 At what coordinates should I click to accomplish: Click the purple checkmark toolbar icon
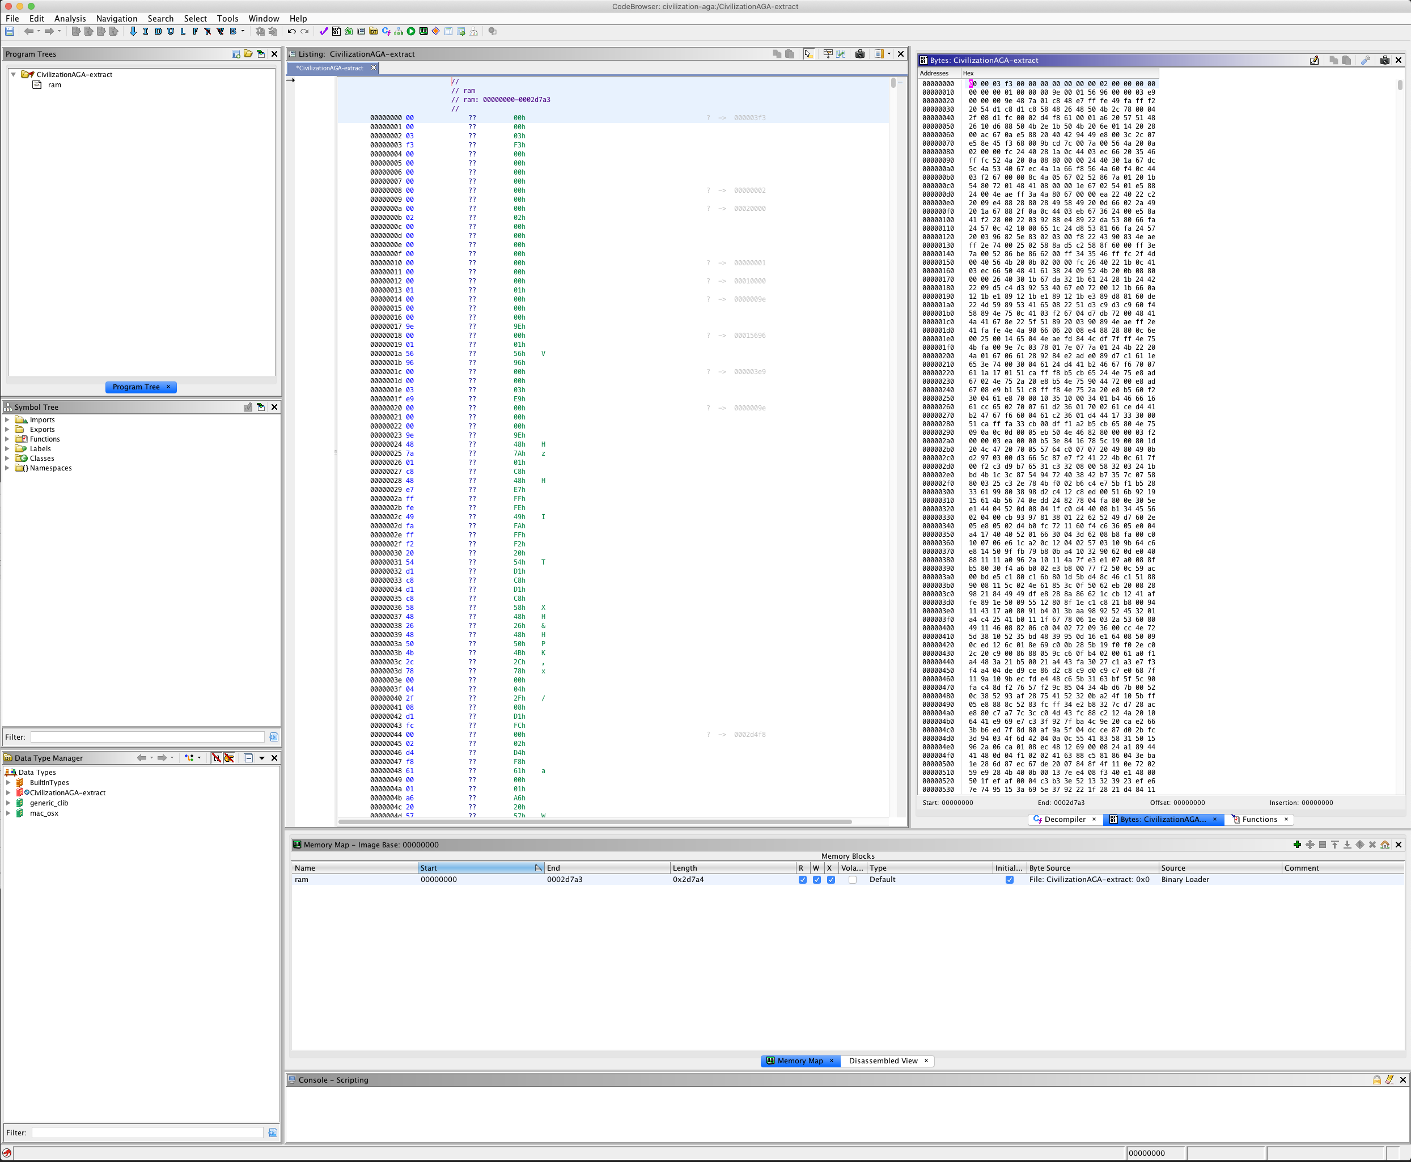(323, 32)
